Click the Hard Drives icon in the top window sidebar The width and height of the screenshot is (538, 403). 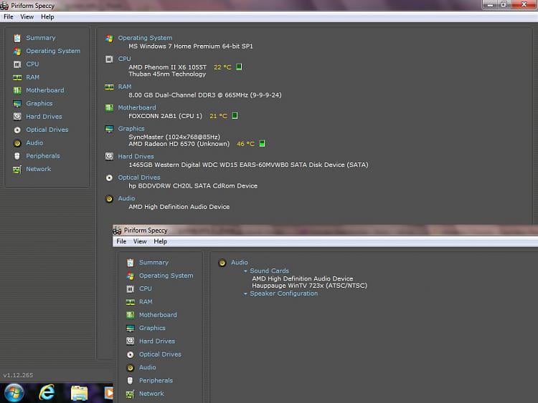click(17, 117)
